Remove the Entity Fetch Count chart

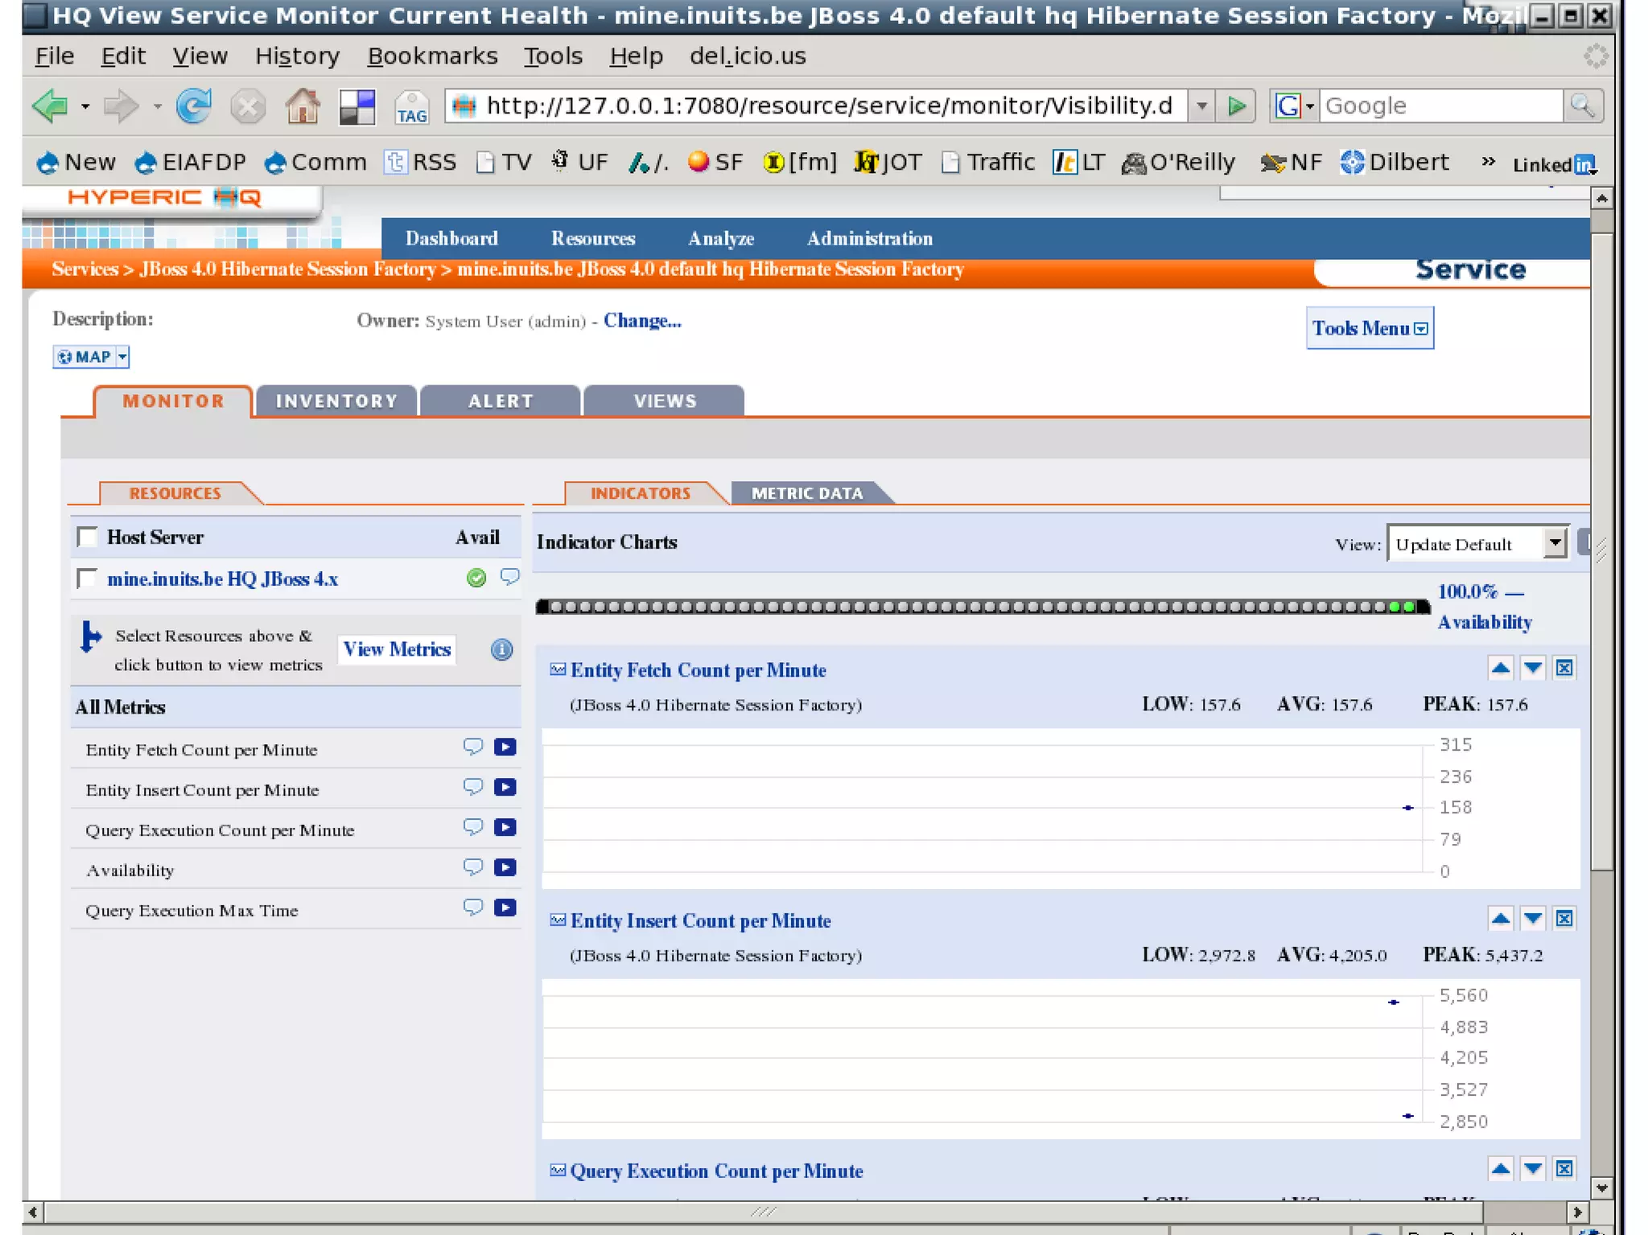click(1564, 668)
